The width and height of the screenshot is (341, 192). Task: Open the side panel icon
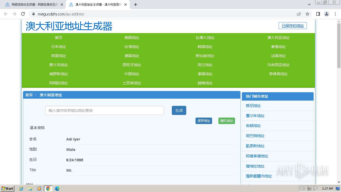[318, 14]
